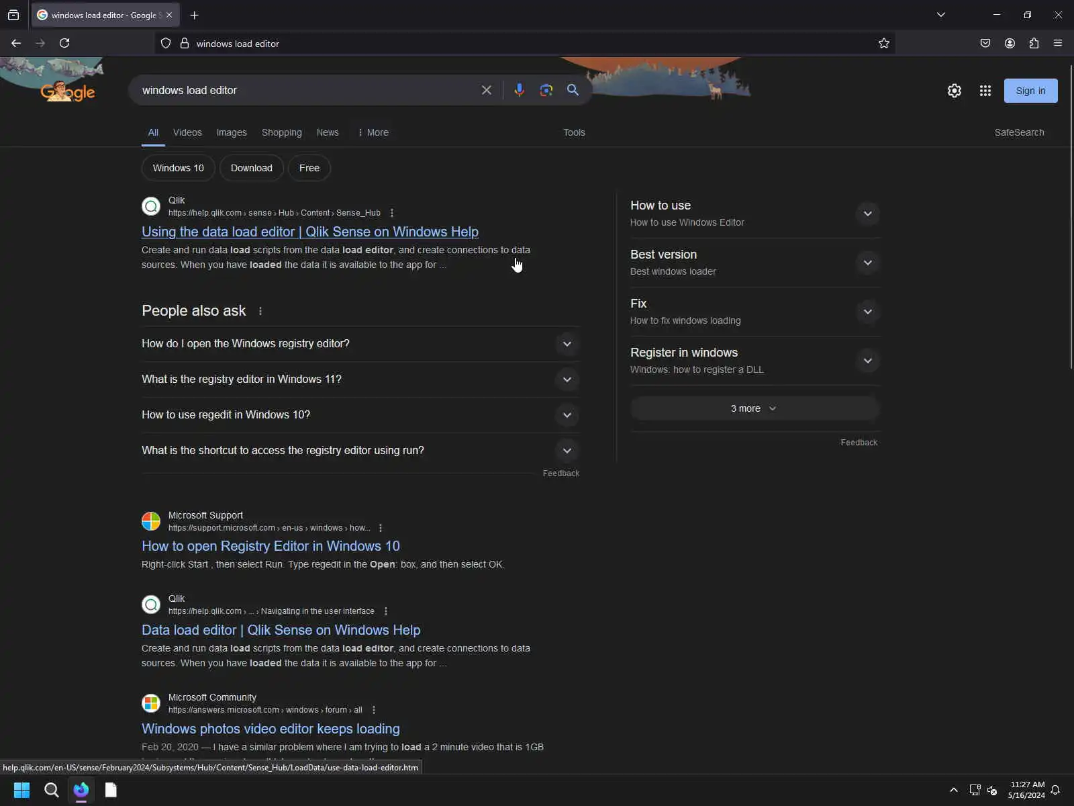Open the Firefox account menu
This screenshot has width=1074, height=806.
1010,43
